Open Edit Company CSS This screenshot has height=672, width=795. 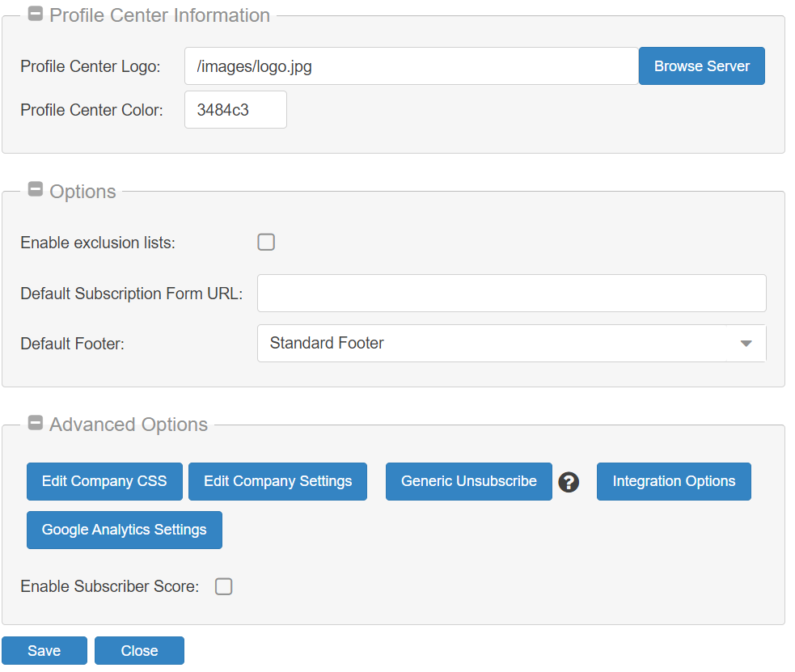coord(104,481)
